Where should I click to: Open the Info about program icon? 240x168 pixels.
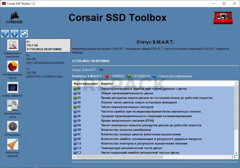15,34
